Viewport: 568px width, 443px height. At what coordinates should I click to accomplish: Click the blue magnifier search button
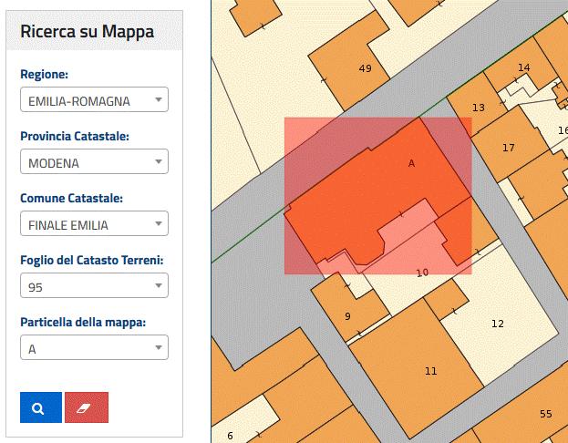(41, 407)
